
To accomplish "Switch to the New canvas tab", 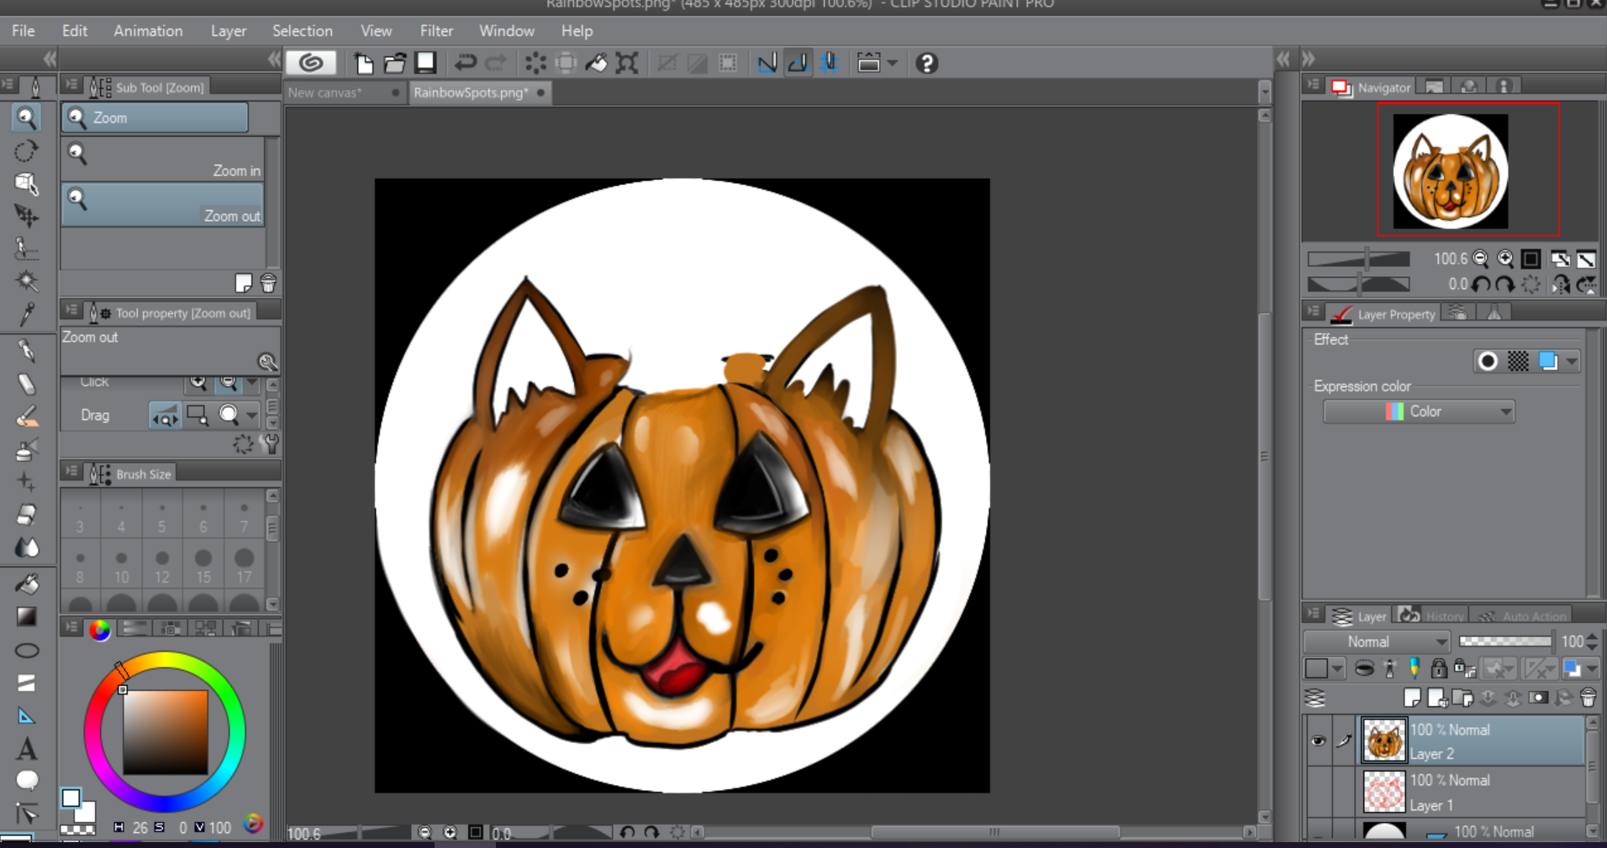I will [325, 92].
